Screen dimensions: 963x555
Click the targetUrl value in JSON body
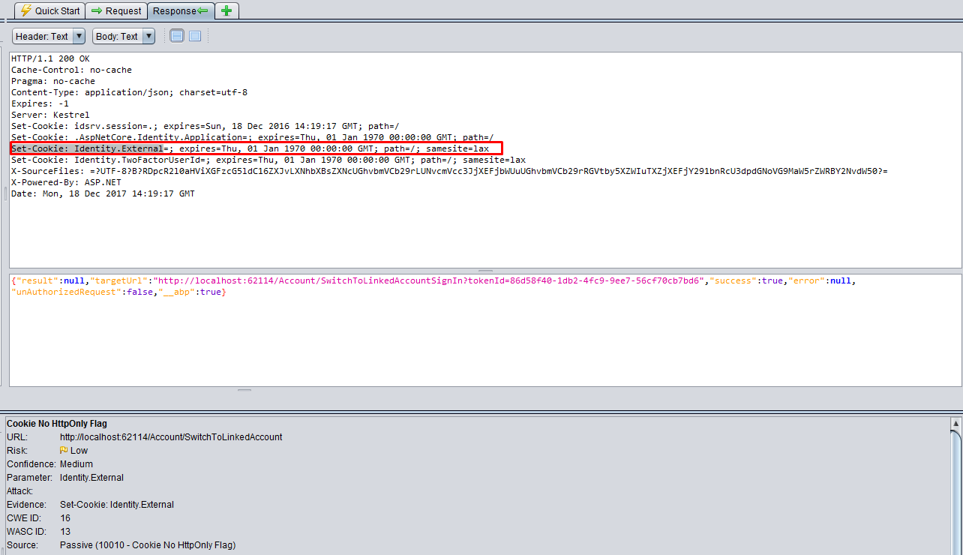point(430,280)
